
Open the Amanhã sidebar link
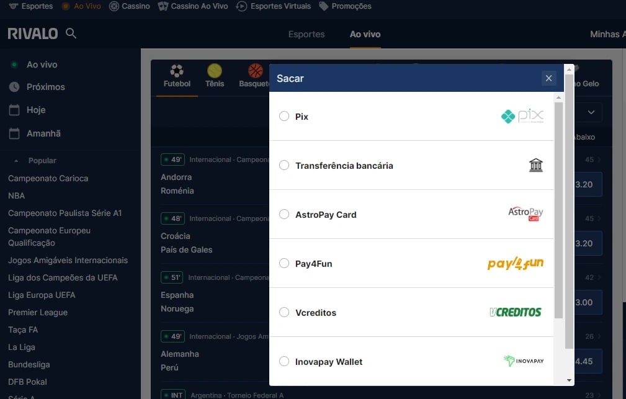43,133
